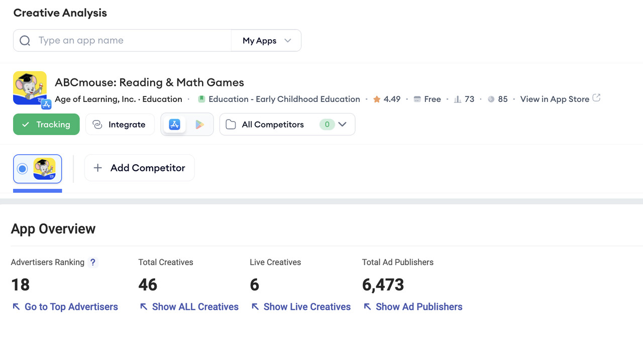Expand the All Competitors dropdown
Screen dimensions: 643x347
pos(343,125)
